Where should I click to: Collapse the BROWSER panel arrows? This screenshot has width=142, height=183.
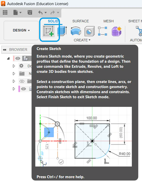tap(5, 50)
